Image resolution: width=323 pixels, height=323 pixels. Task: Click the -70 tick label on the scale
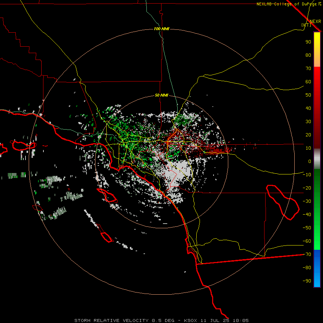tap(307, 254)
